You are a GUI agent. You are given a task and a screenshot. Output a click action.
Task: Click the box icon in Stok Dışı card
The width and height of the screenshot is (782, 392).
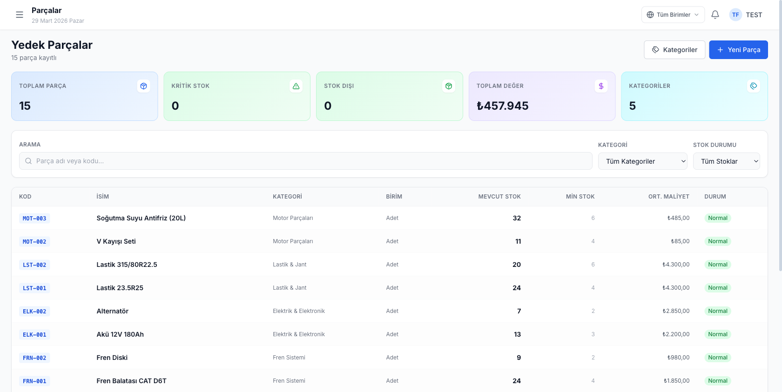(449, 86)
